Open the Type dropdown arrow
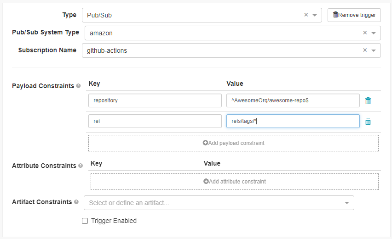The width and height of the screenshot is (392, 239). pyautogui.click(x=315, y=15)
